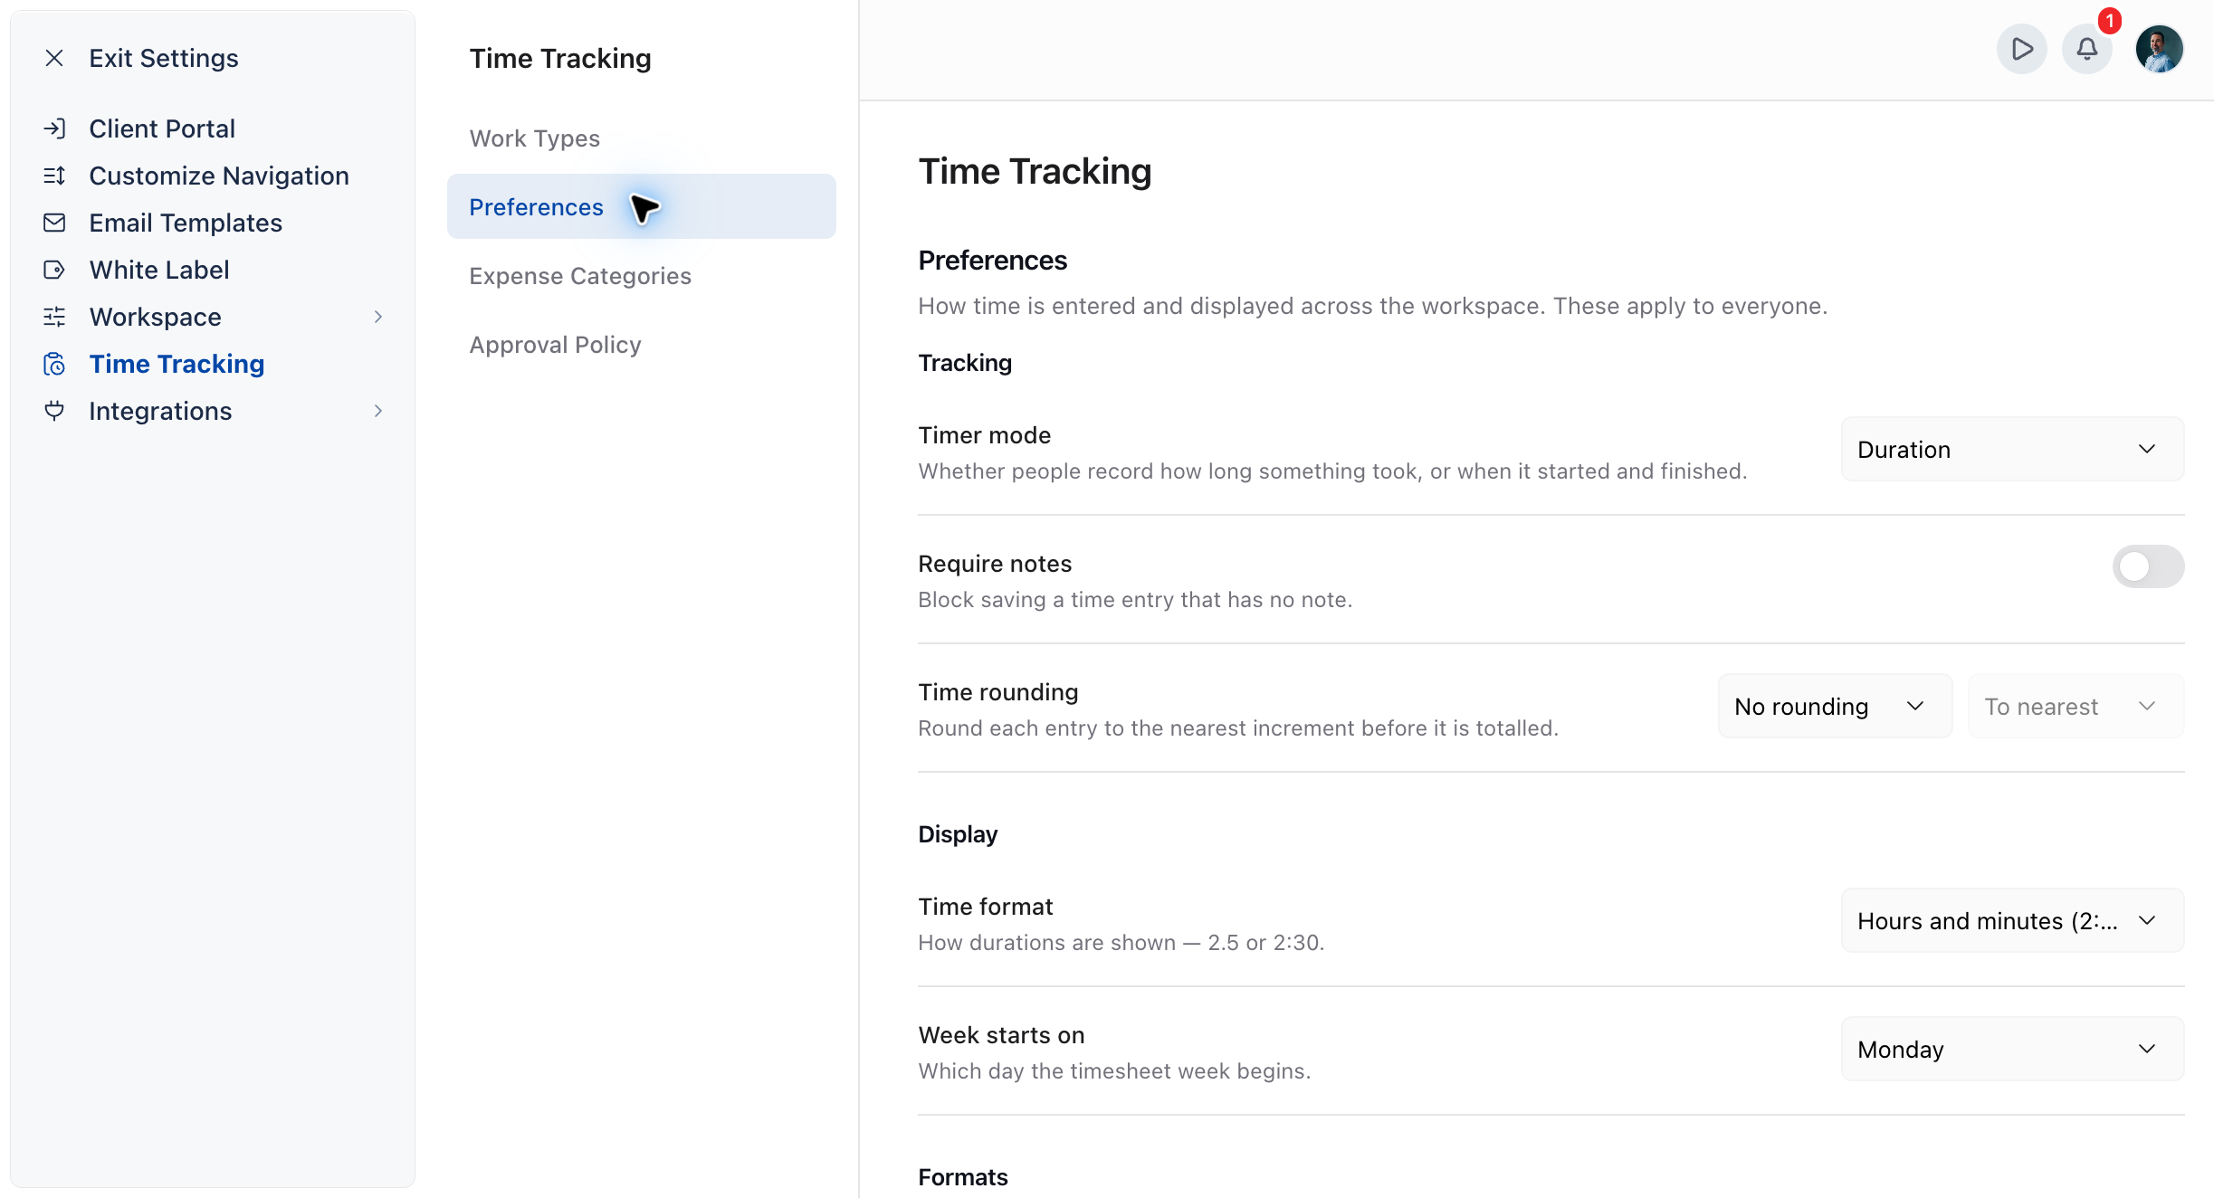Open the Timer mode Duration dropdown

pyautogui.click(x=2012, y=449)
